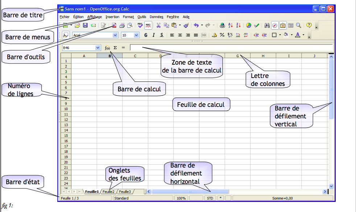Cut selection with the scissors icon
The width and height of the screenshot is (356, 212).
coord(158,25)
